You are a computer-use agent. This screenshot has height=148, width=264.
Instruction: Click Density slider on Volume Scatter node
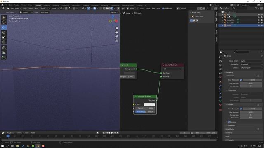point(145,108)
